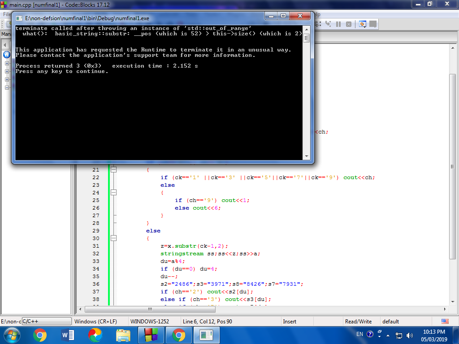
Task: Open Windows Explorer folder in taskbar
Action: [x=123, y=335]
